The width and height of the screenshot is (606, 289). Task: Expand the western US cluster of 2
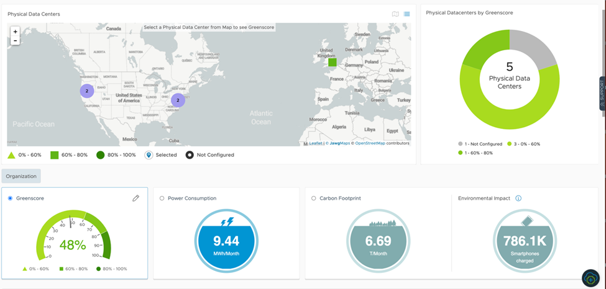point(87,91)
